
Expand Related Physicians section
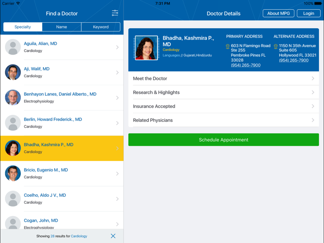tap(224, 120)
